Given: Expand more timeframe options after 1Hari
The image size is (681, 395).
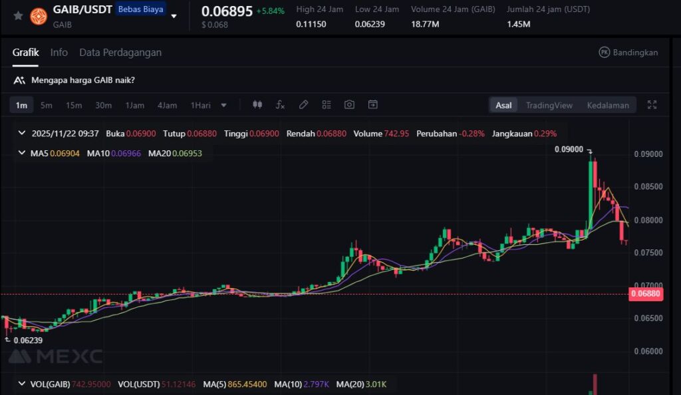Looking at the screenshot, I should pyautogui.click(x=223, y=105).
